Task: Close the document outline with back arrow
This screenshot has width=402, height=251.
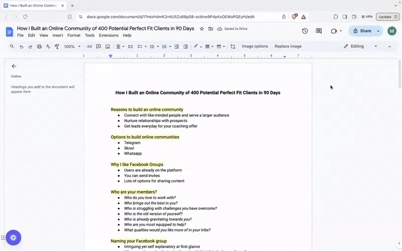Action: click(14, 66)
